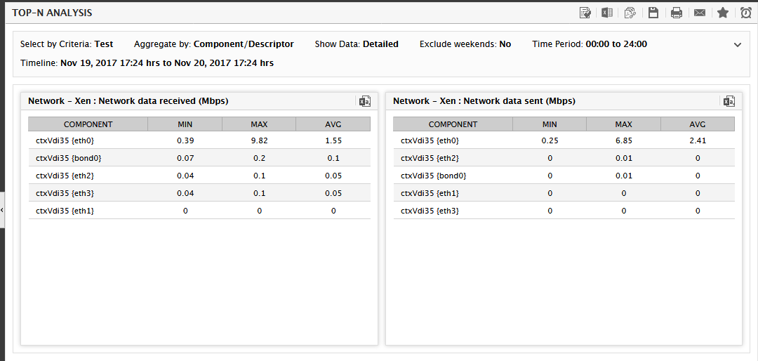Click the 0.2 maximum value for bond0
The width and height of the screenshot is (758, 361).
tap(259, 158)
